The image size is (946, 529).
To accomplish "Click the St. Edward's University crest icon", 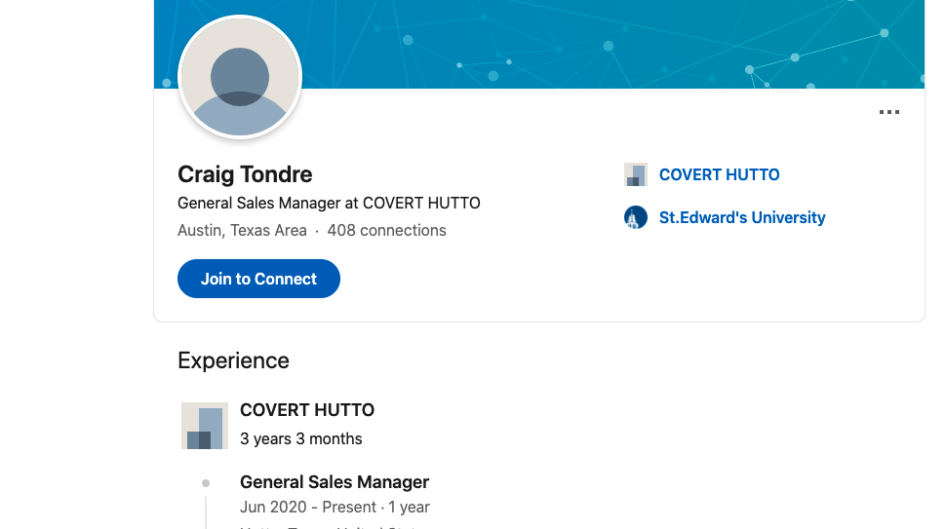I will [636, 217].
